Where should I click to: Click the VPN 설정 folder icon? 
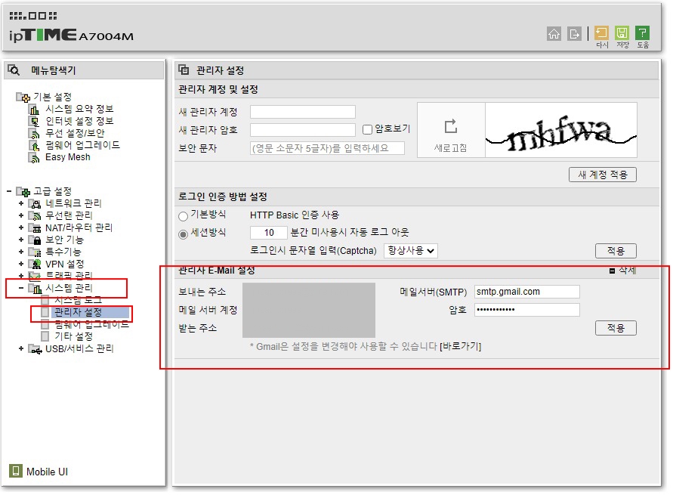tap(35, 264)
